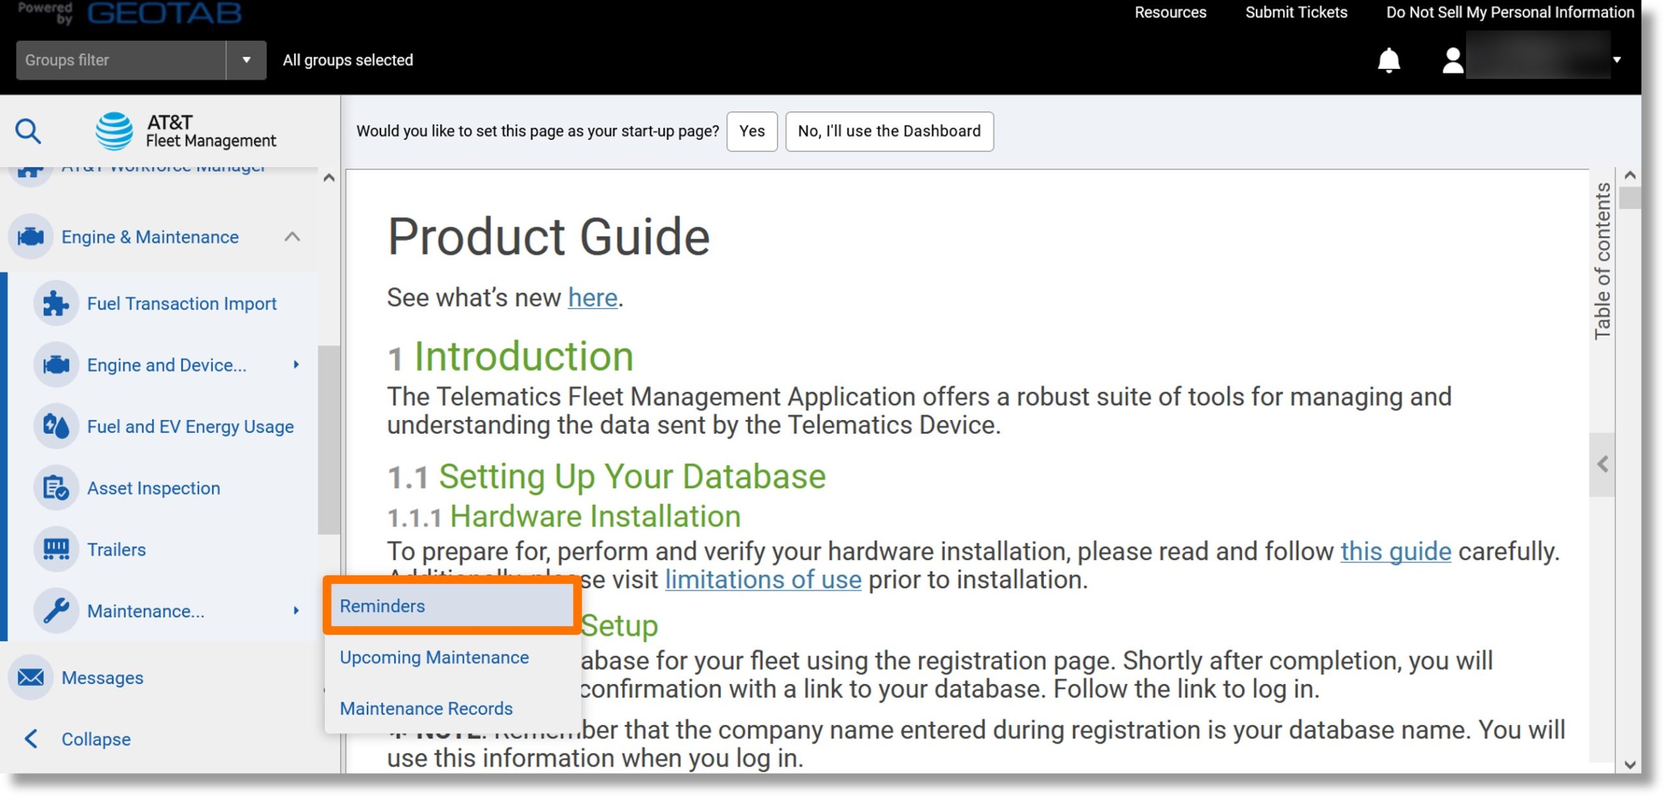Image resolution: width=1665 pixels, height=797 pixels.
Task: Open the 'here' what's new link
Action: click(x=593, y=298)
